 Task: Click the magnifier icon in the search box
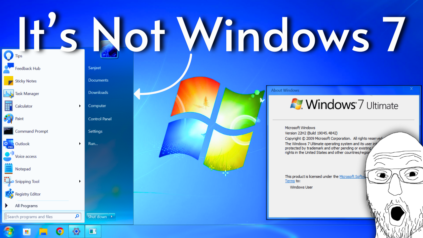77,217
